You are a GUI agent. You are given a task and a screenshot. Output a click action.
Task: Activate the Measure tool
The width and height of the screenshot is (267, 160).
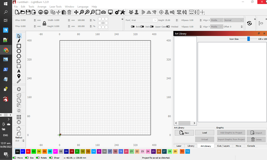(19, 81)
